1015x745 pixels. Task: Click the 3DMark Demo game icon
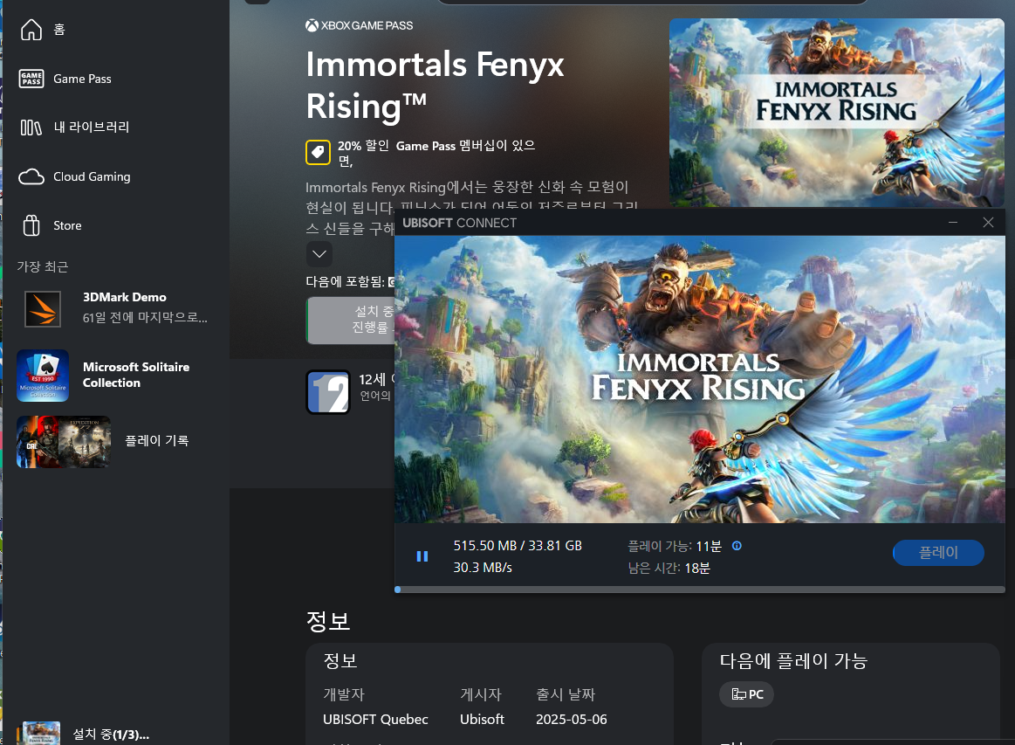click(42, 308)
